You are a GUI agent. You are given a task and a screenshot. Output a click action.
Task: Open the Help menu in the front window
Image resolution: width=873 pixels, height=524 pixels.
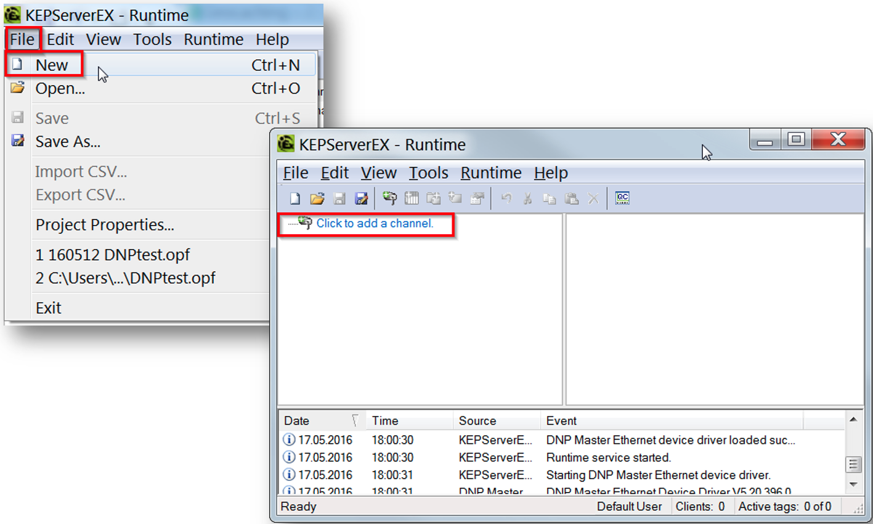(x=551, y=173)
